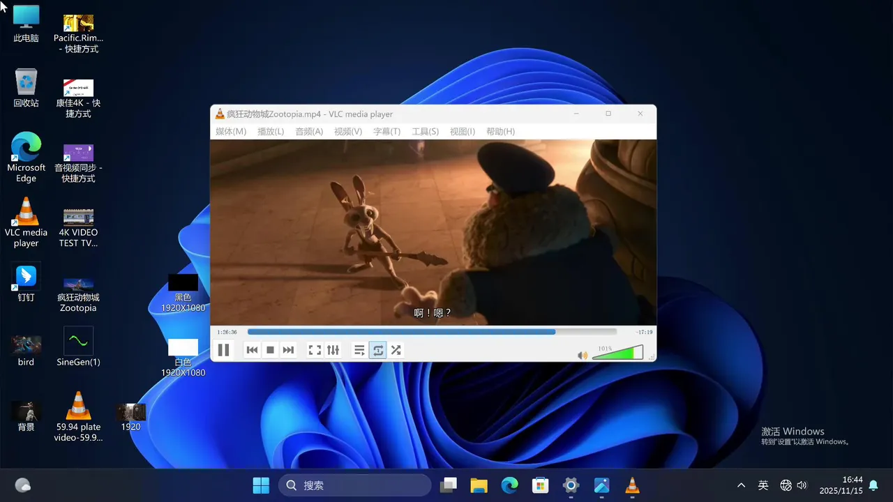Image resolution: width=893 pixels, height=502 pixels.
Task: Open Photos app in taskbar
Action: [601, 485]
